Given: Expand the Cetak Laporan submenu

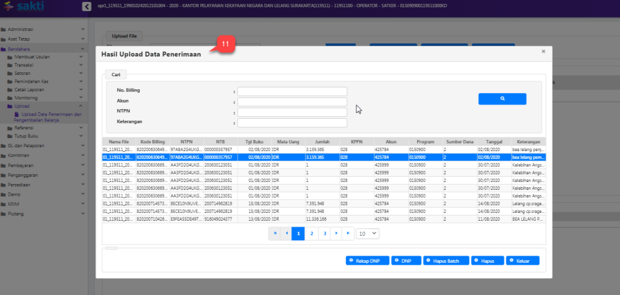Looking at the screenshot, I should point(46,89).
